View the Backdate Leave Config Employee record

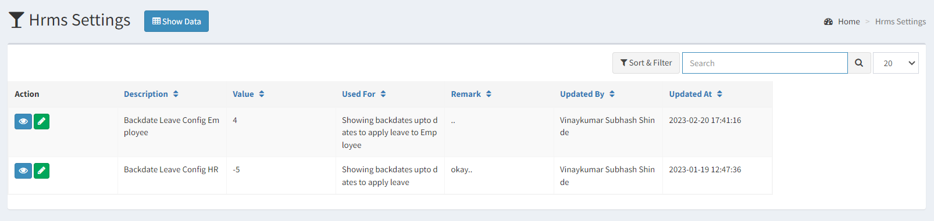(x=23, y=121)
